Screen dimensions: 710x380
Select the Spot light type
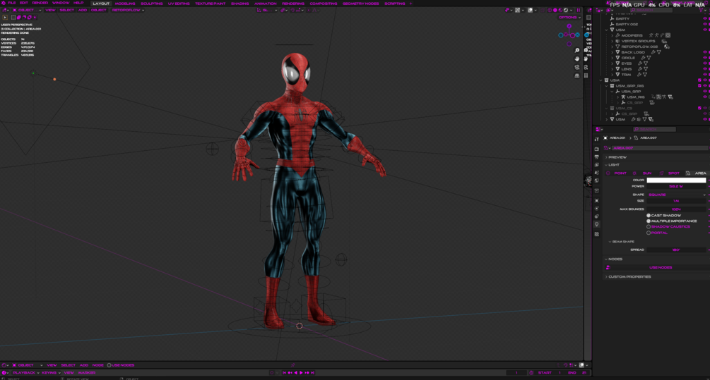673,173
